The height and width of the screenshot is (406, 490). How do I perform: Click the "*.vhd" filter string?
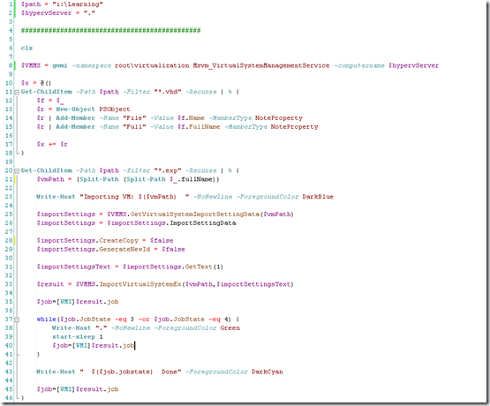coord(168,92)
